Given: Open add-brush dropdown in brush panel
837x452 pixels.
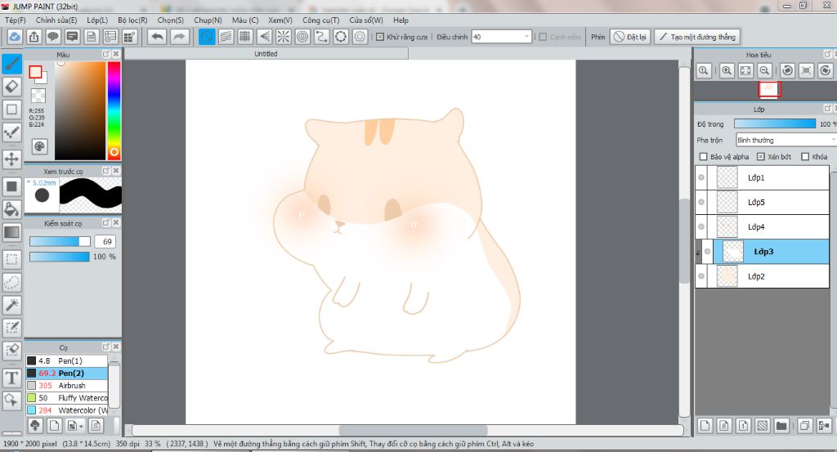Looking at the screenshot, I should point(74,425).
